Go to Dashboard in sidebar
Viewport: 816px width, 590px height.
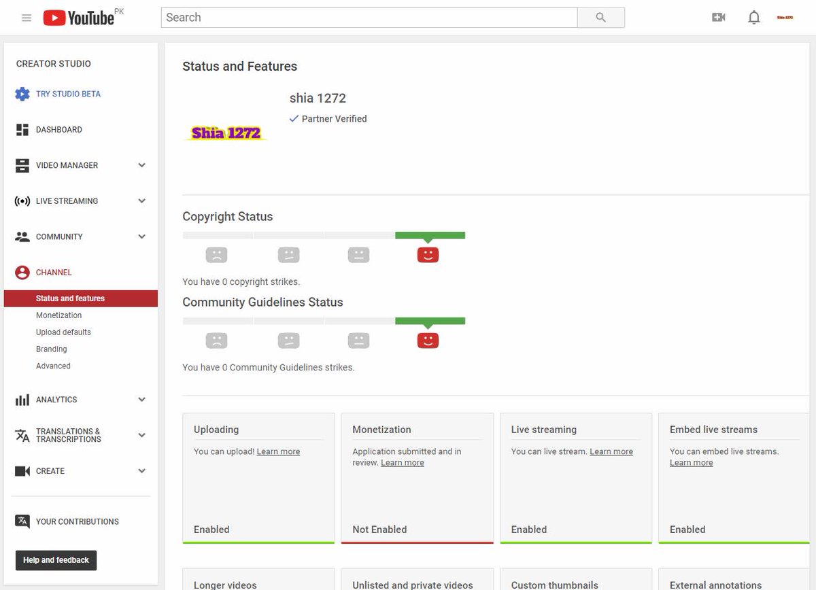point(59,130)
